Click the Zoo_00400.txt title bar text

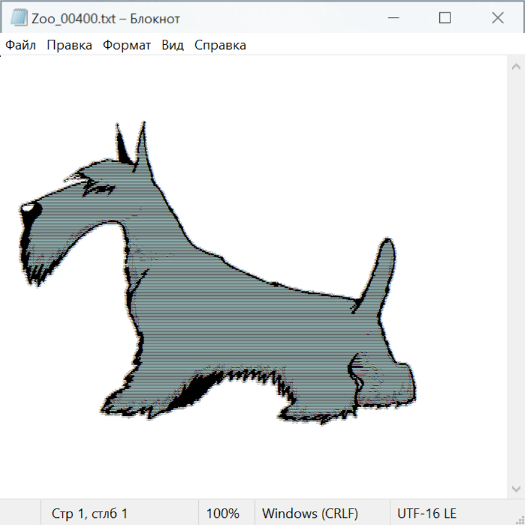coord(106,19)
